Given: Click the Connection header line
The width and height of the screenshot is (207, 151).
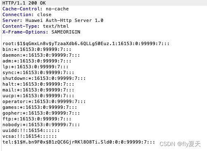Looking at the screenshot, I should coord(27,14).
